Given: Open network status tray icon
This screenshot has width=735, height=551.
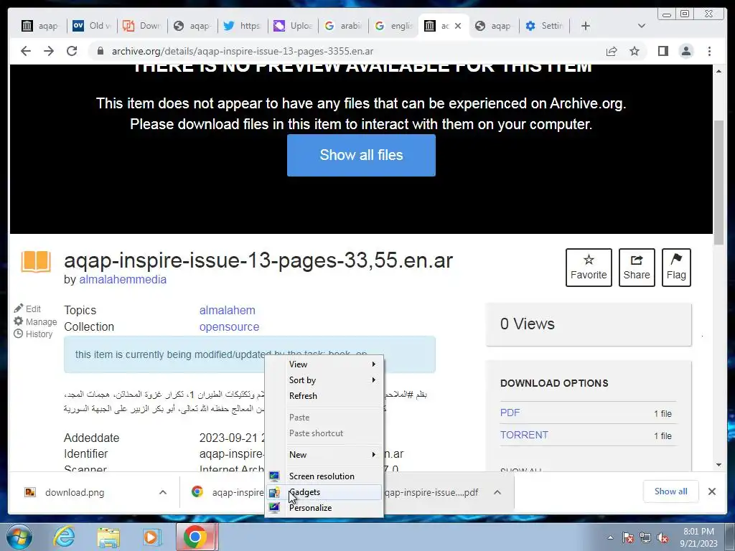Looking at the screenshot, I should [x=645, y=537].
